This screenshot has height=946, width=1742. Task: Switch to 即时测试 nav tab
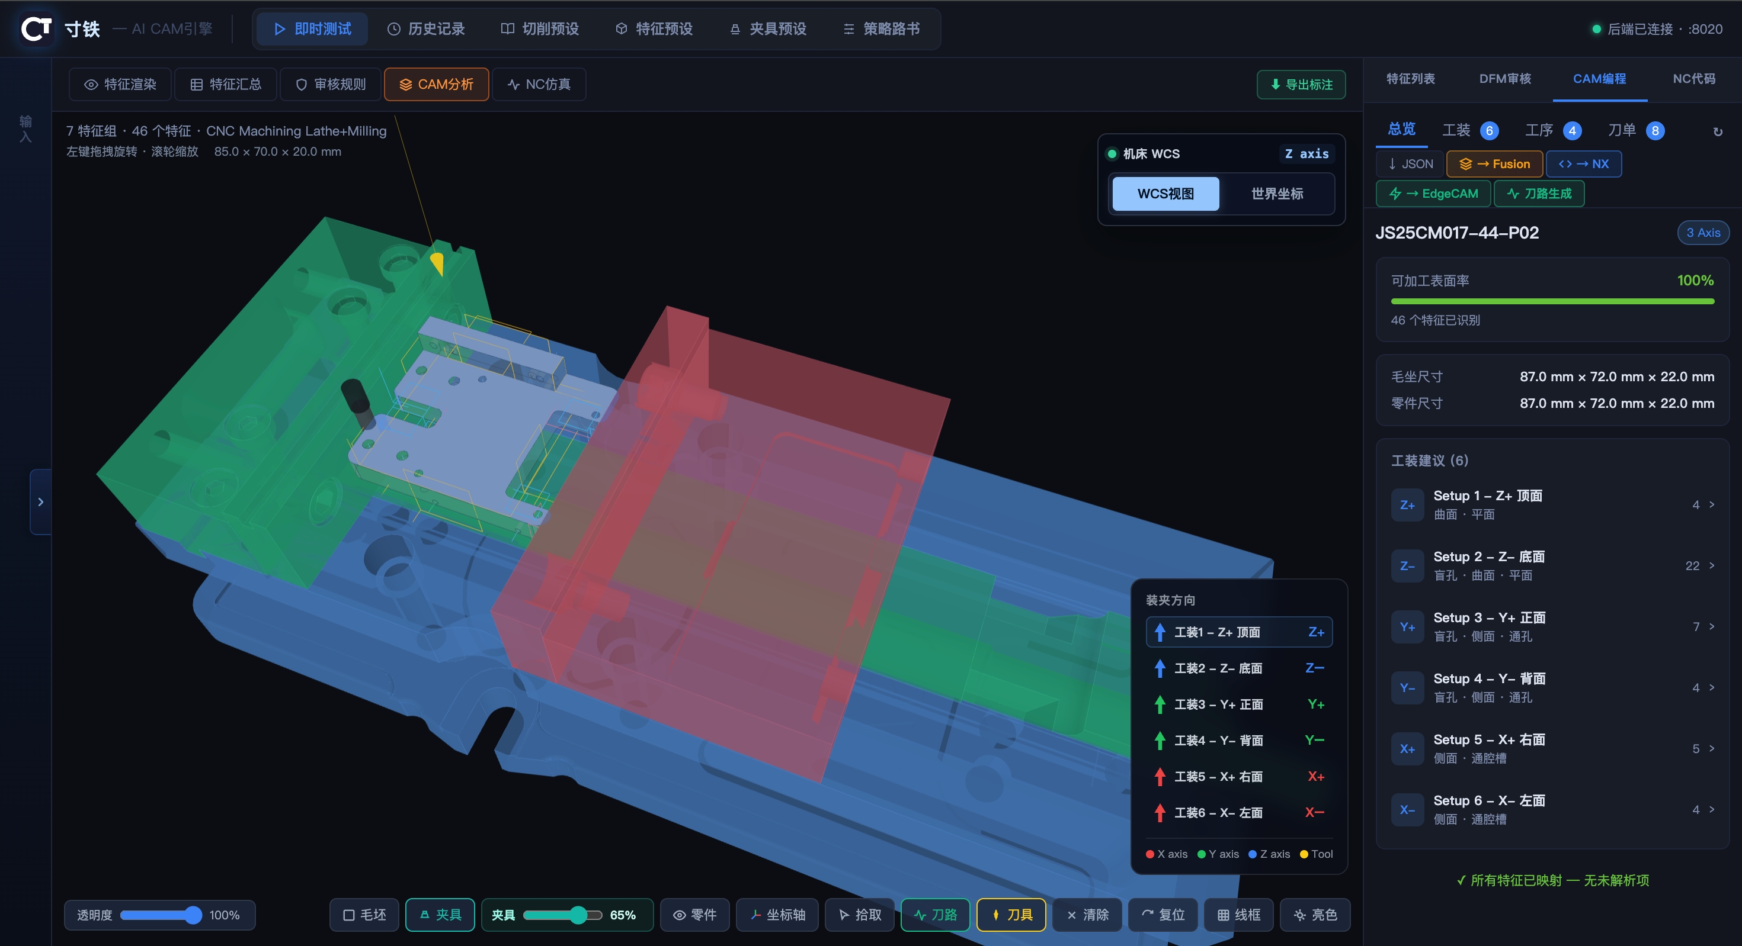pos(312,29)
